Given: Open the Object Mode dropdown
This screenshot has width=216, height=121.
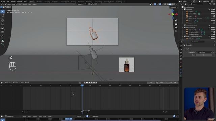Looking at the screenshot, I should tap(11, 4).
